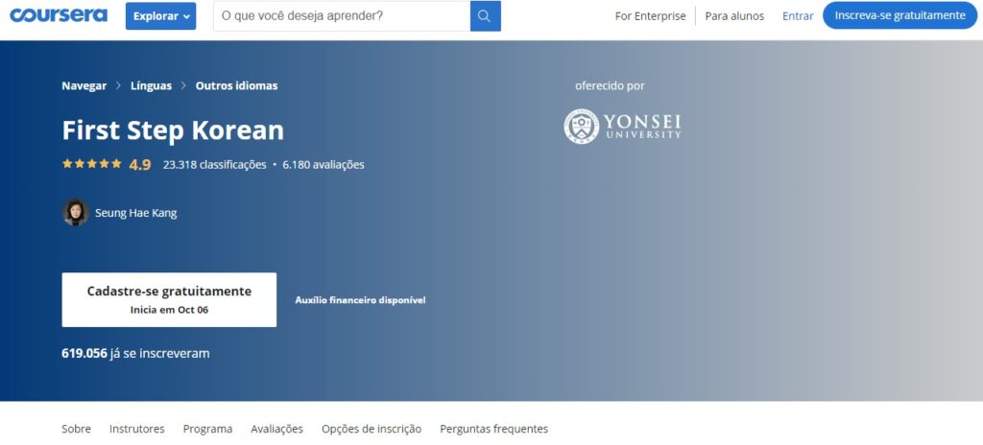Open the Yonsei University logo
The height and width of the screenshot is (445, 983).
pos(622,126)
